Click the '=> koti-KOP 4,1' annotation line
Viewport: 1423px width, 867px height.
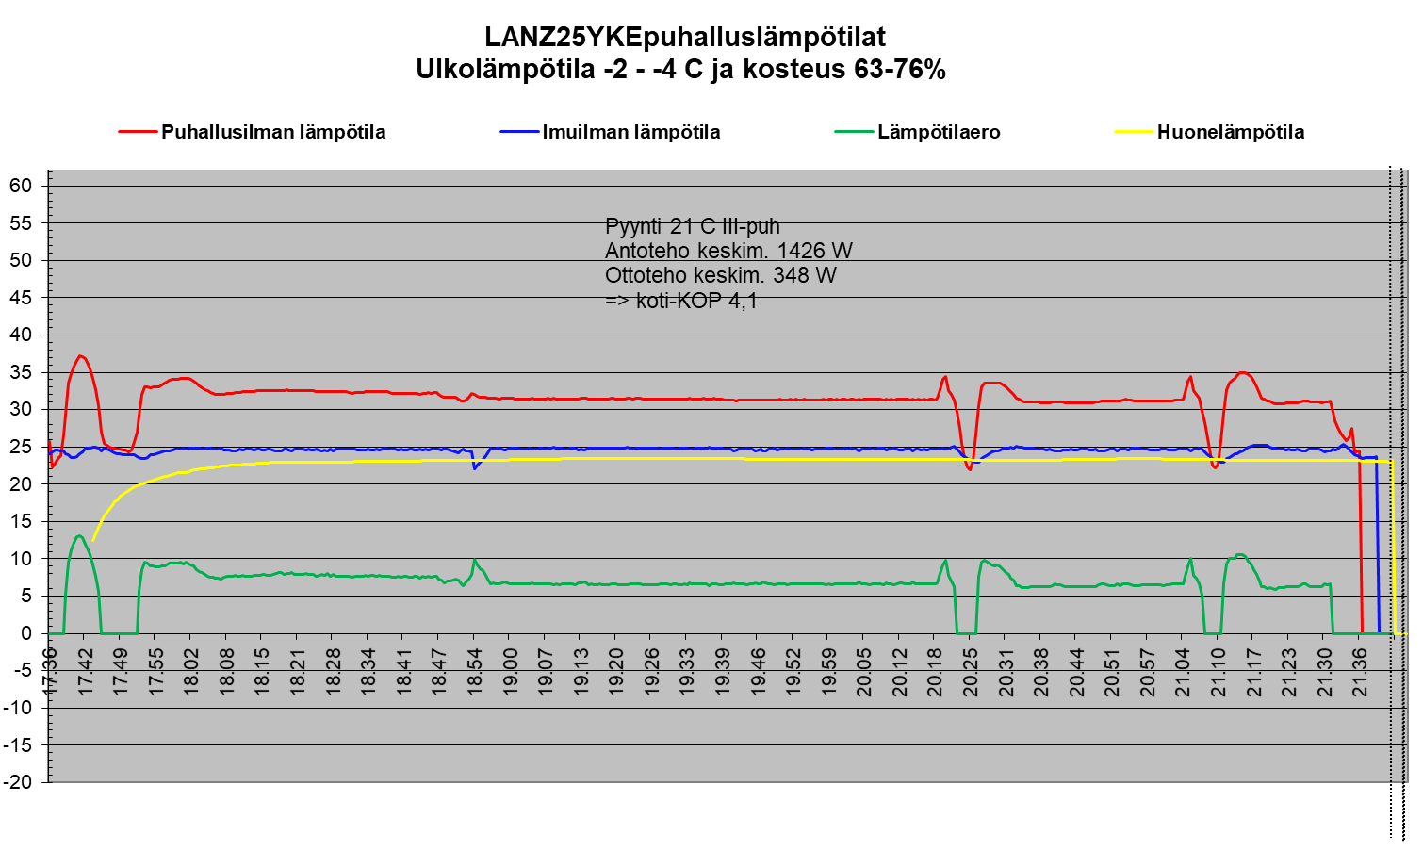click(681, 302)
